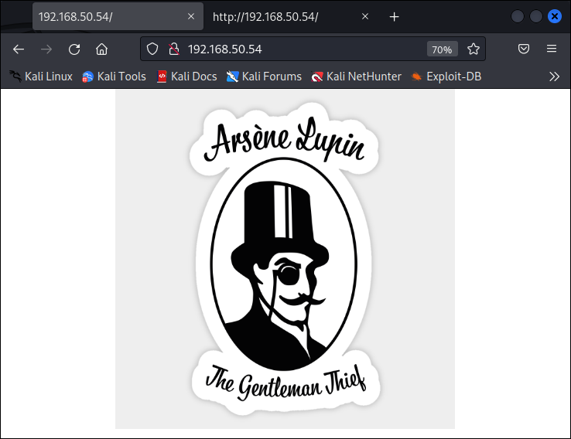Open the browser home page

(x=101, y=49)
